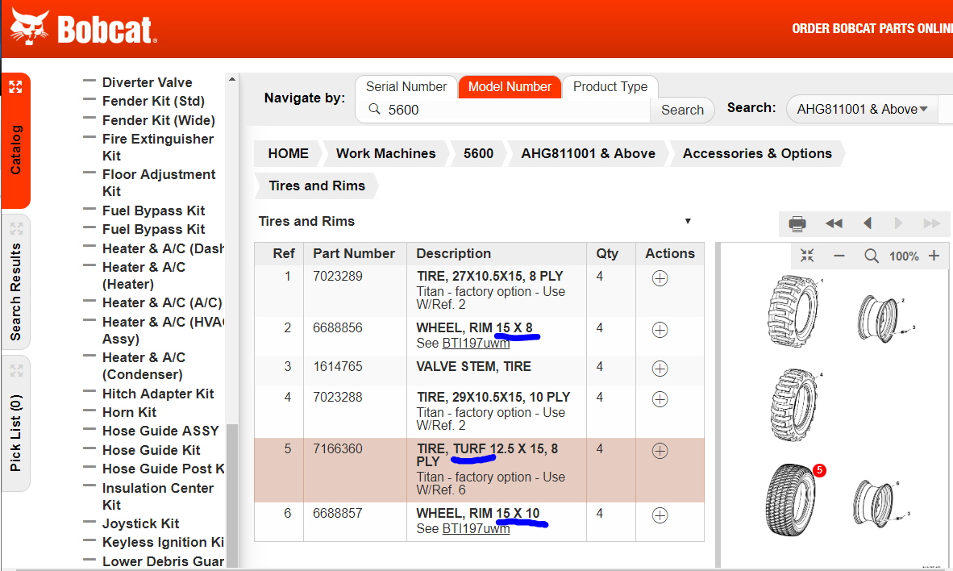Select Fender Kit (Std) in catalog tree
This screenshot has width=953, height=571.
click(x=153, y=101)
